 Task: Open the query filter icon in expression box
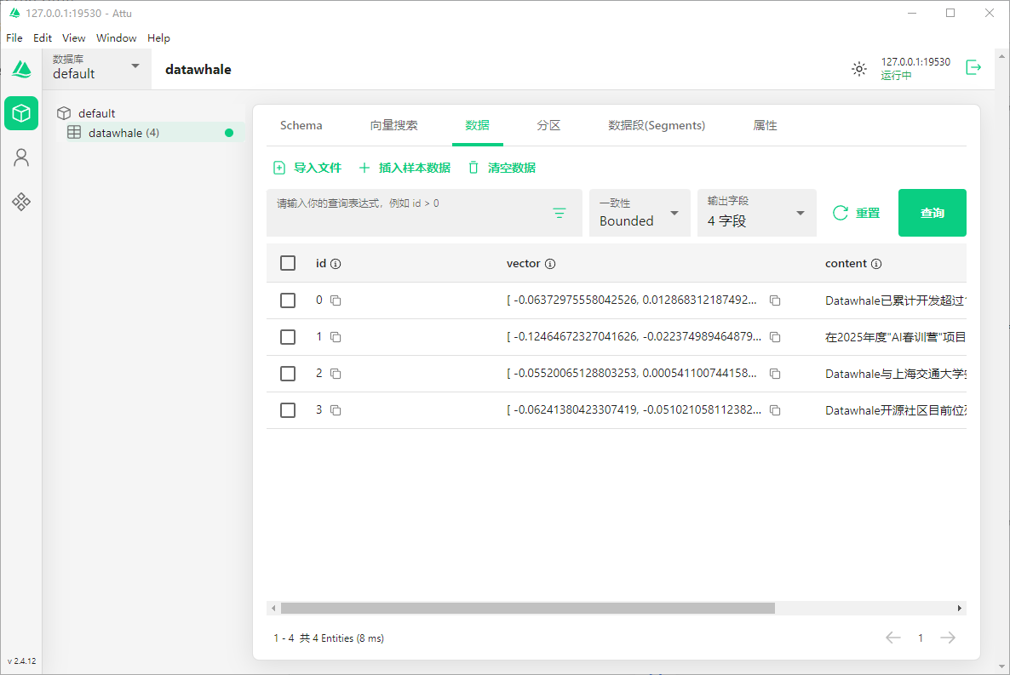click(x=560, y=214)
